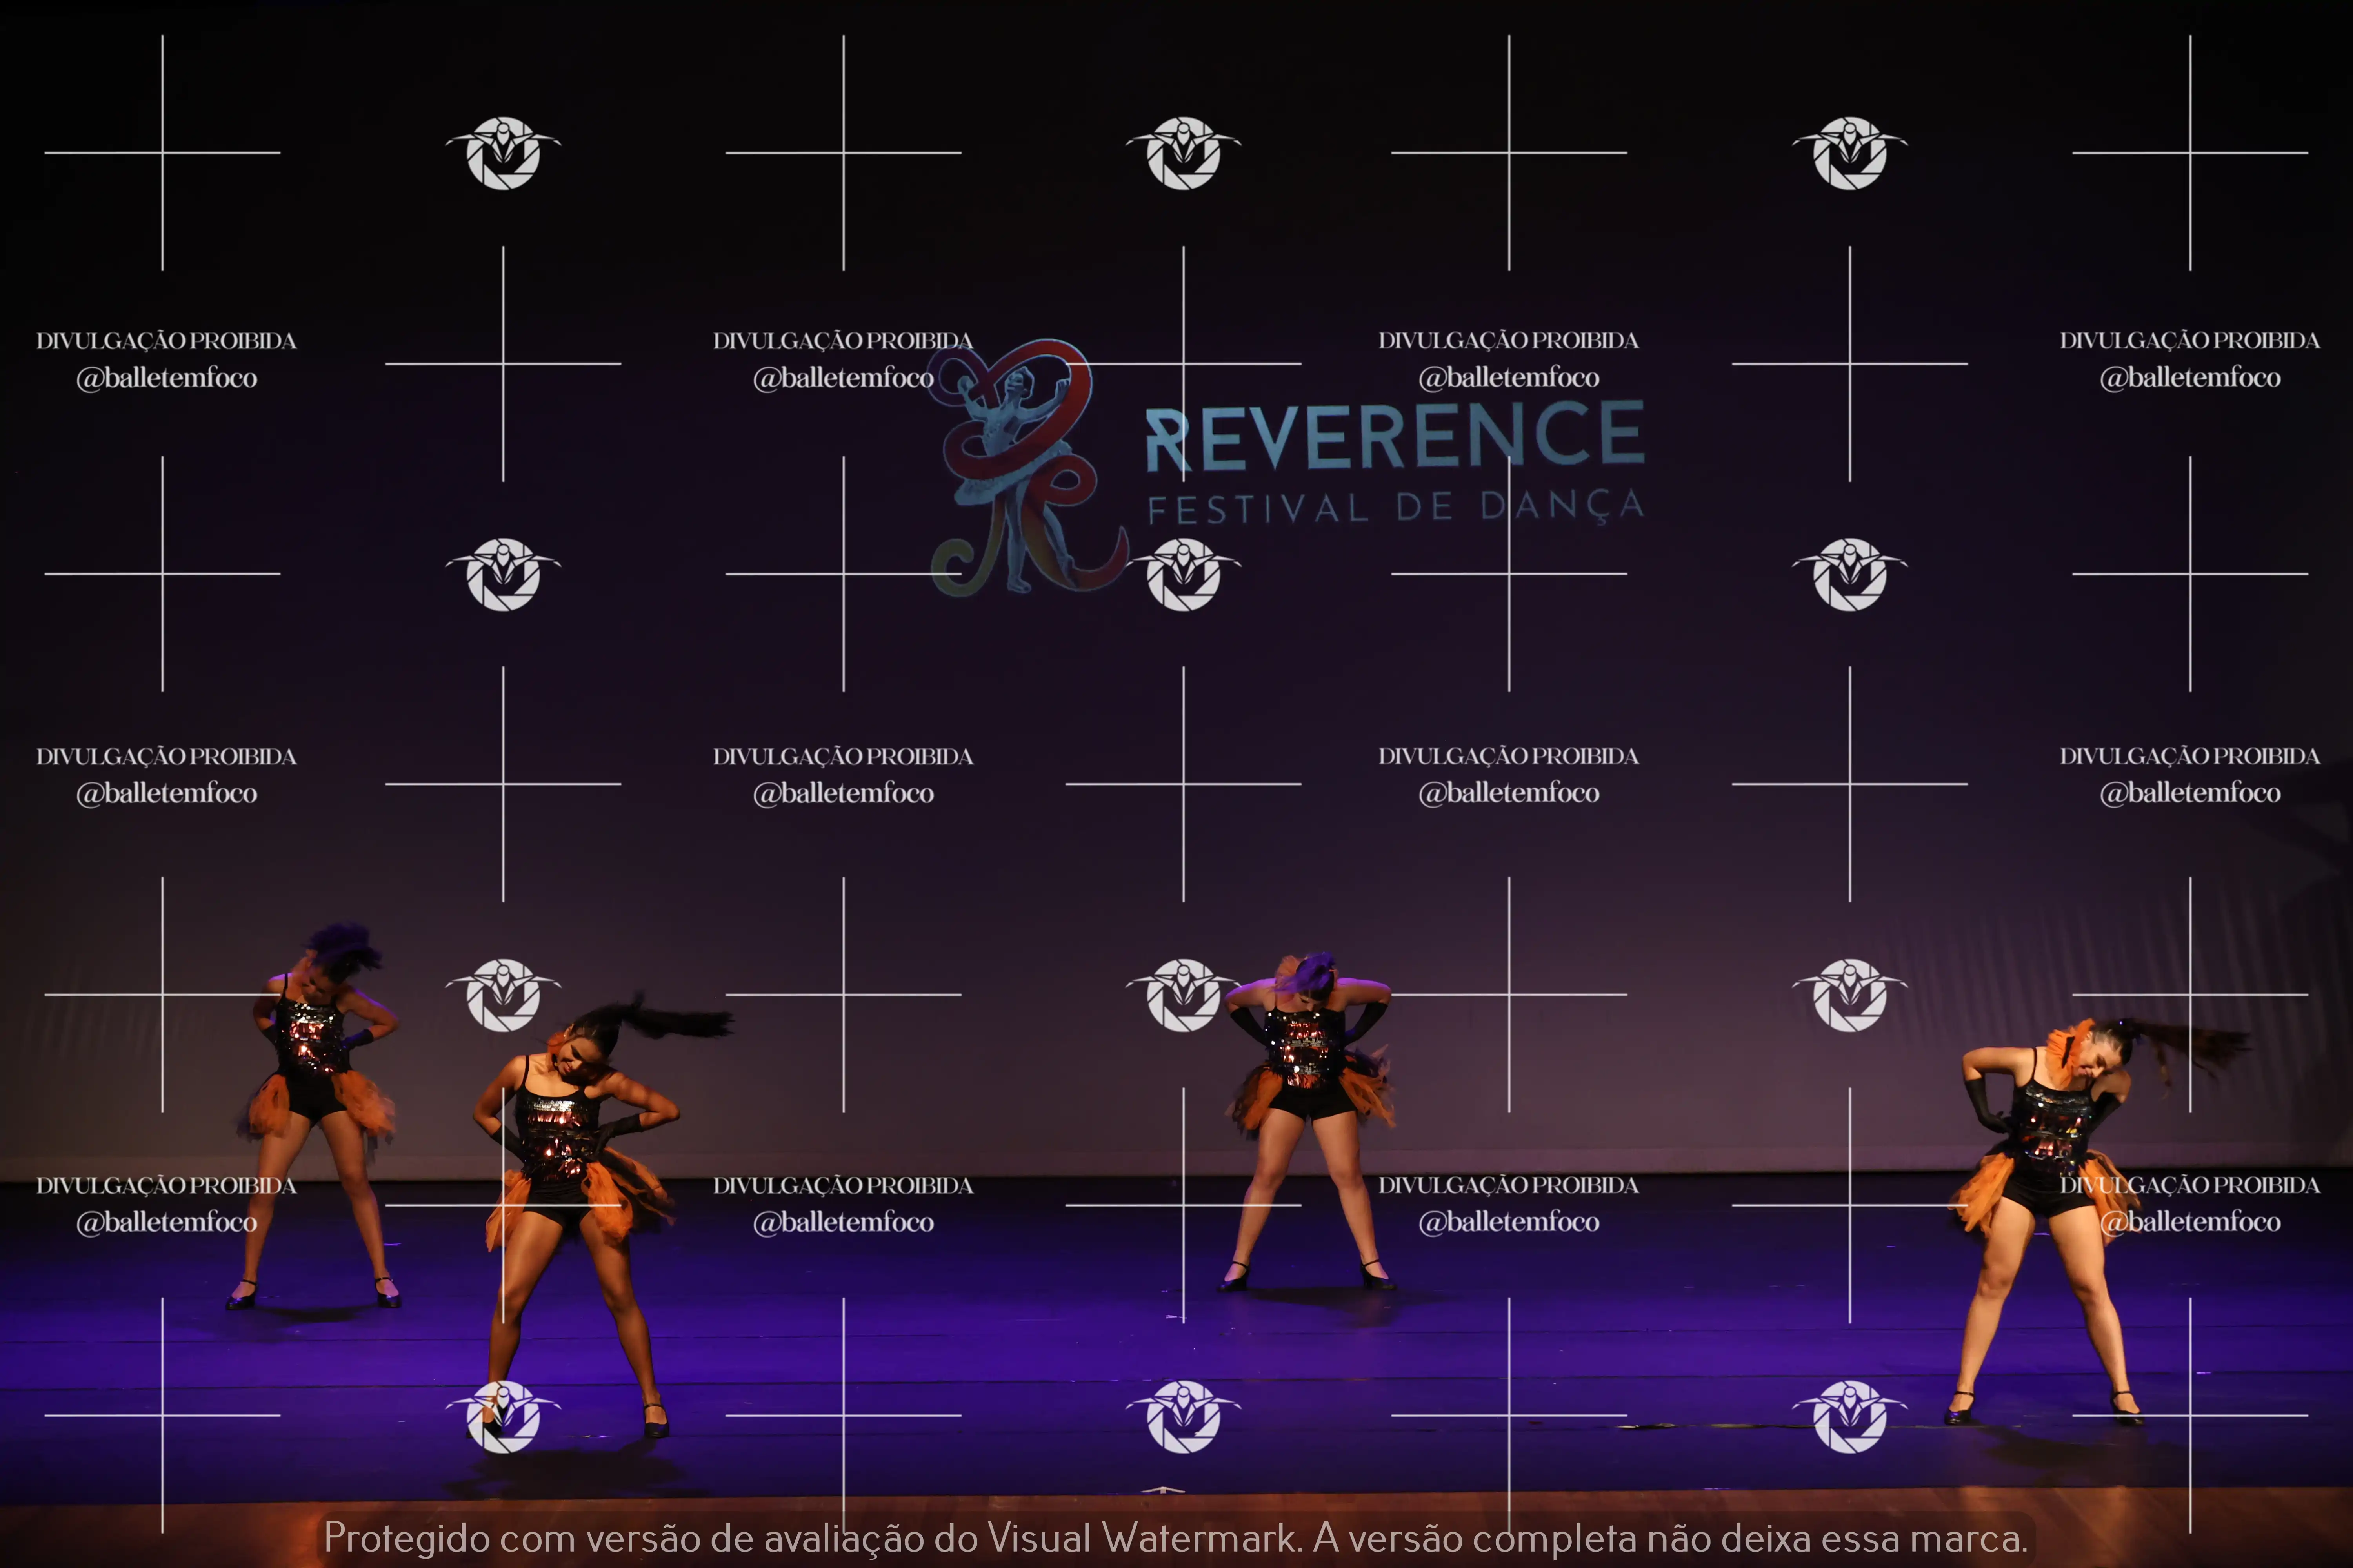Viewport: 2353px width, 1568px height.
Task: Click the REVERENCE title text
Action: (1394, 435)
